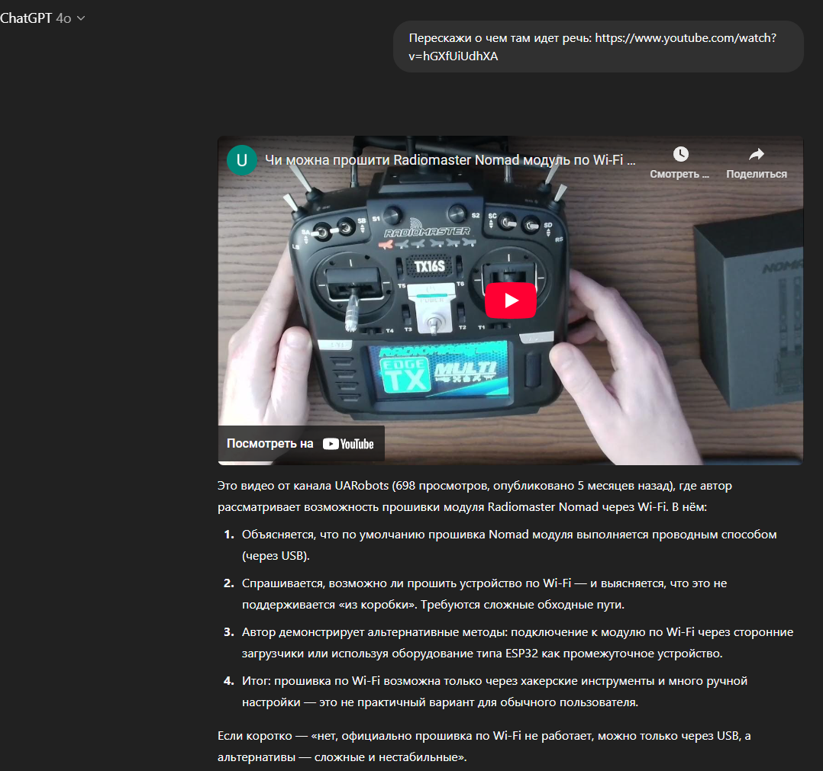The image size is (823, 771).
Task: Click the Share arrow icon
Action: [x=756, y=155]
